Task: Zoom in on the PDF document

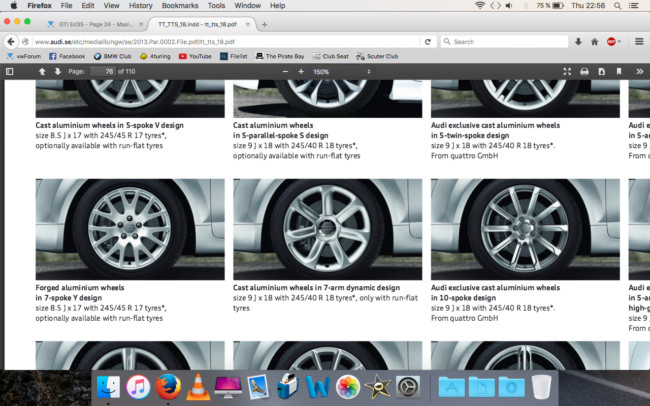Action: coord(301,72)
